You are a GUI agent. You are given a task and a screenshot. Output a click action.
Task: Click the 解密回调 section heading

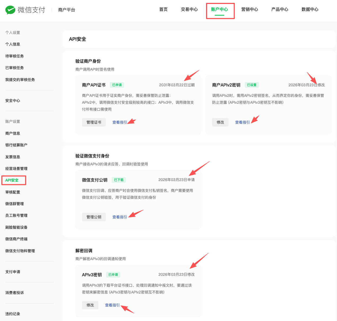[x=84, y=251]
